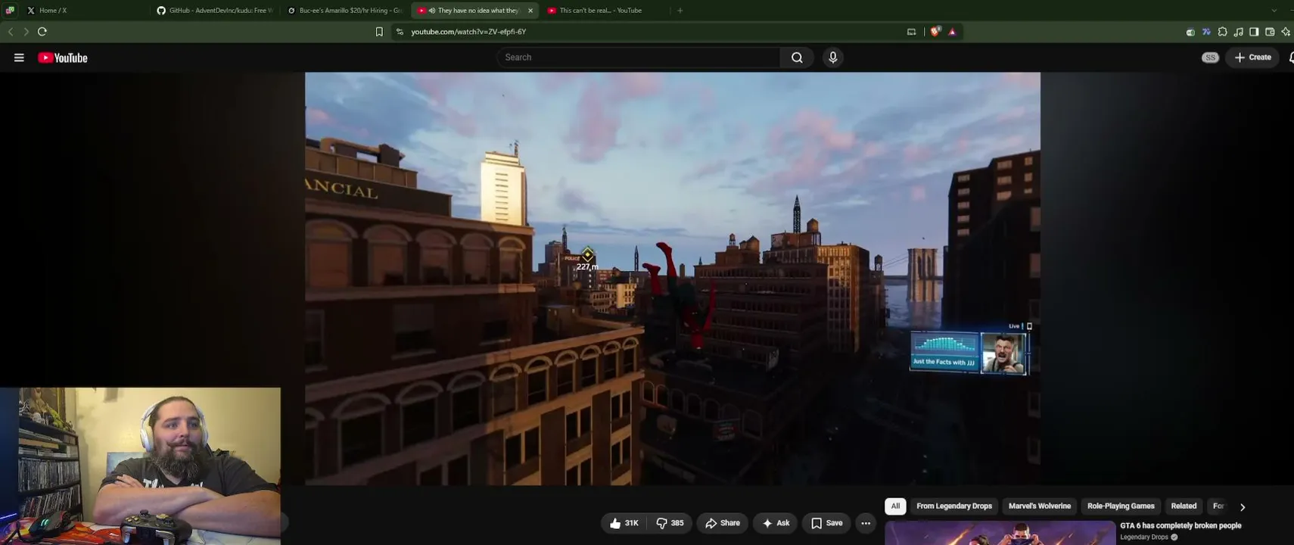This screenshot has width=1294, height=545.
Task: Open Brave Shields lion icon
Action: click(936, 32)
